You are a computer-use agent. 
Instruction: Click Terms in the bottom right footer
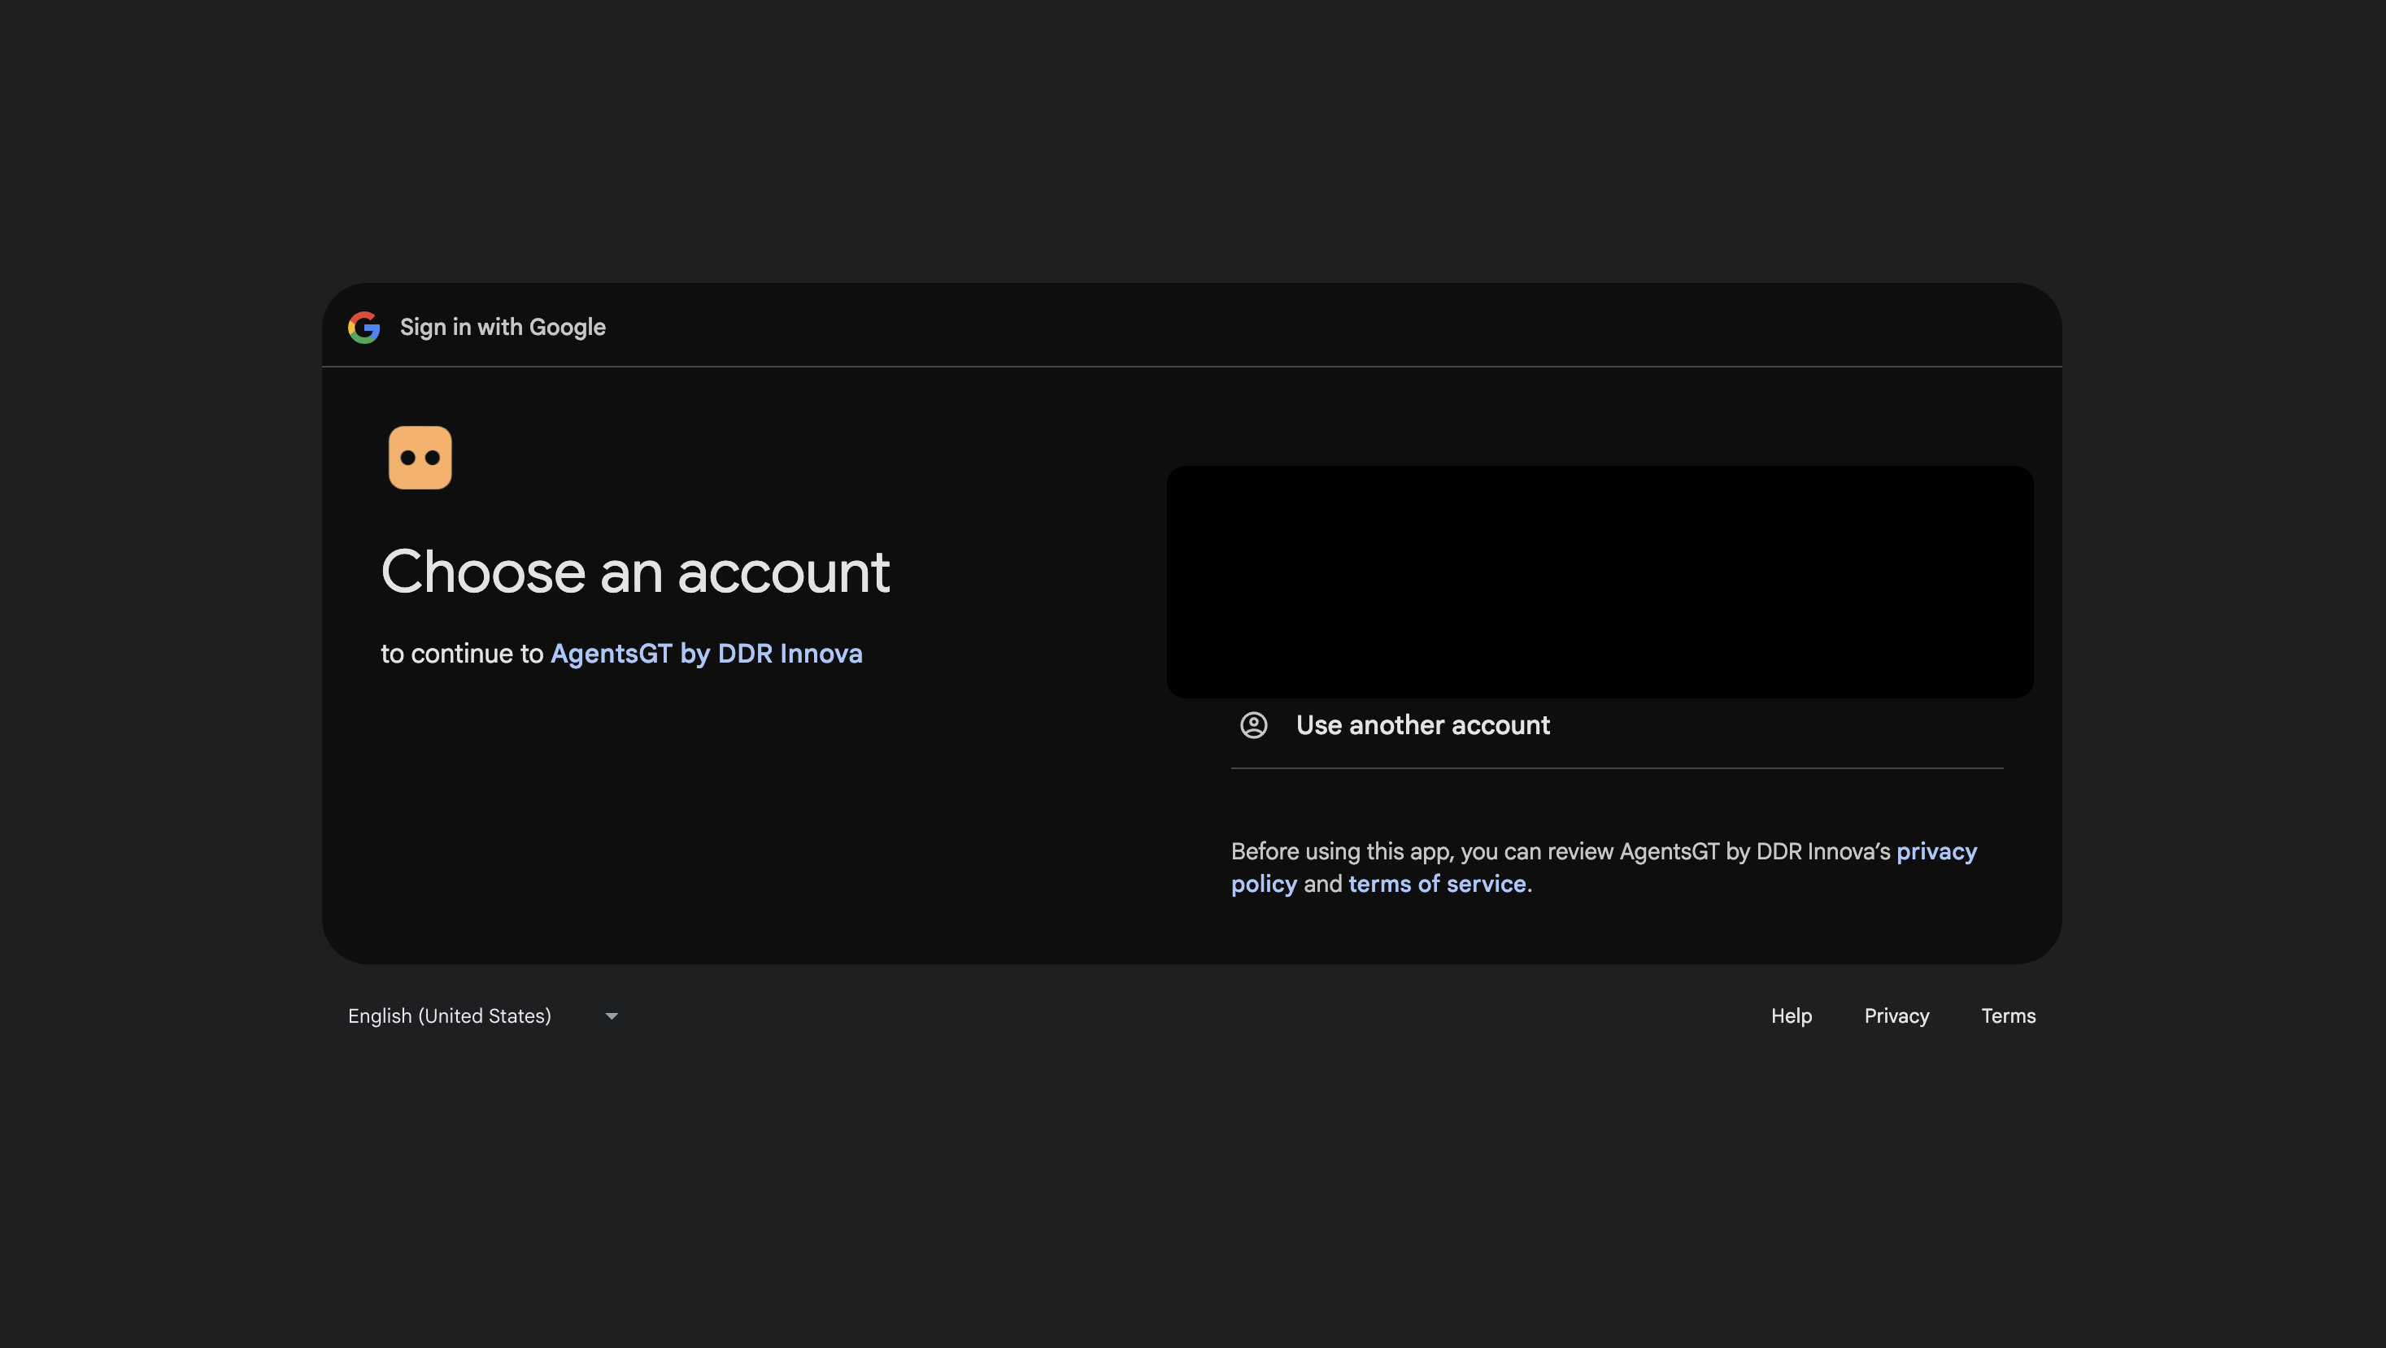pyautogui.click(x=2007, y=1015)
